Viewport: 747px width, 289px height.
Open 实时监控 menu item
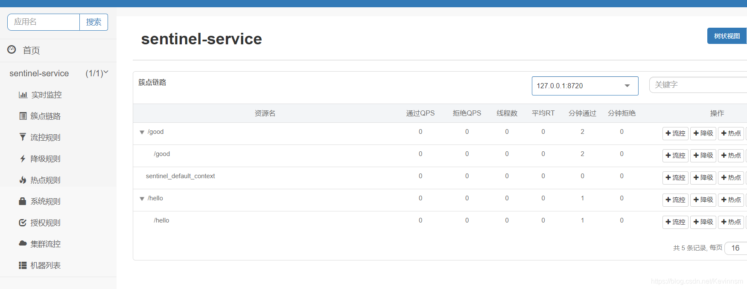tap(46, 95)
